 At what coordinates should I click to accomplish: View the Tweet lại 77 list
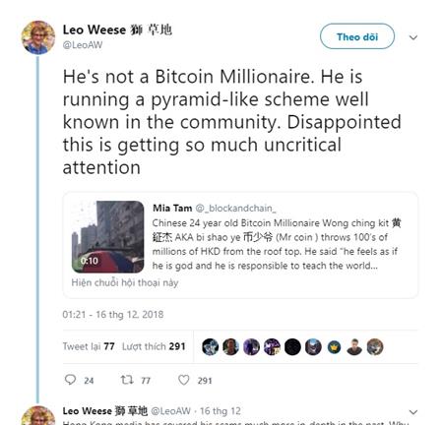point(89,346)
